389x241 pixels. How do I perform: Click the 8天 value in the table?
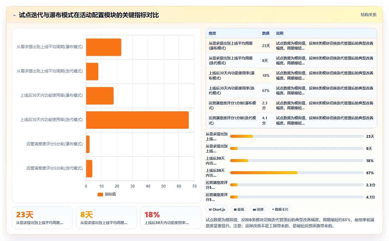coord(265,60)
